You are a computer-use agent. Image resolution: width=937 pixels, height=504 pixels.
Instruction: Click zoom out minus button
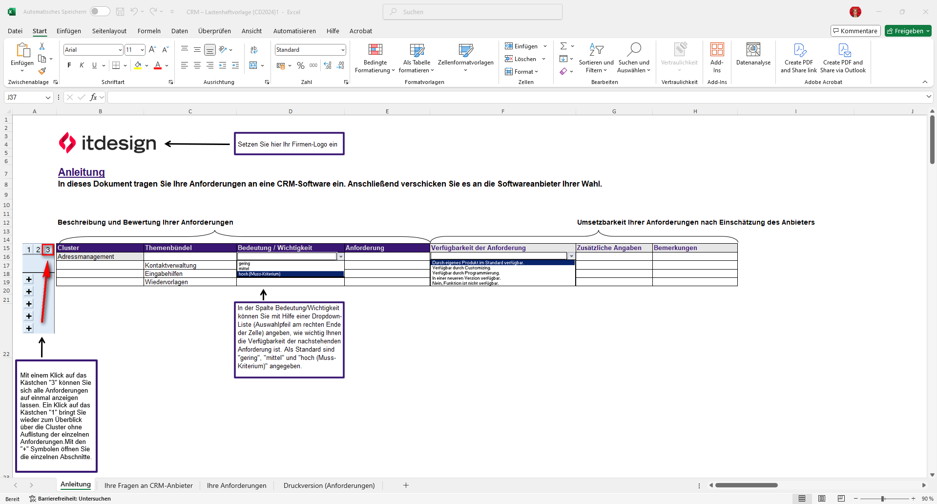(x=856, y=499)
